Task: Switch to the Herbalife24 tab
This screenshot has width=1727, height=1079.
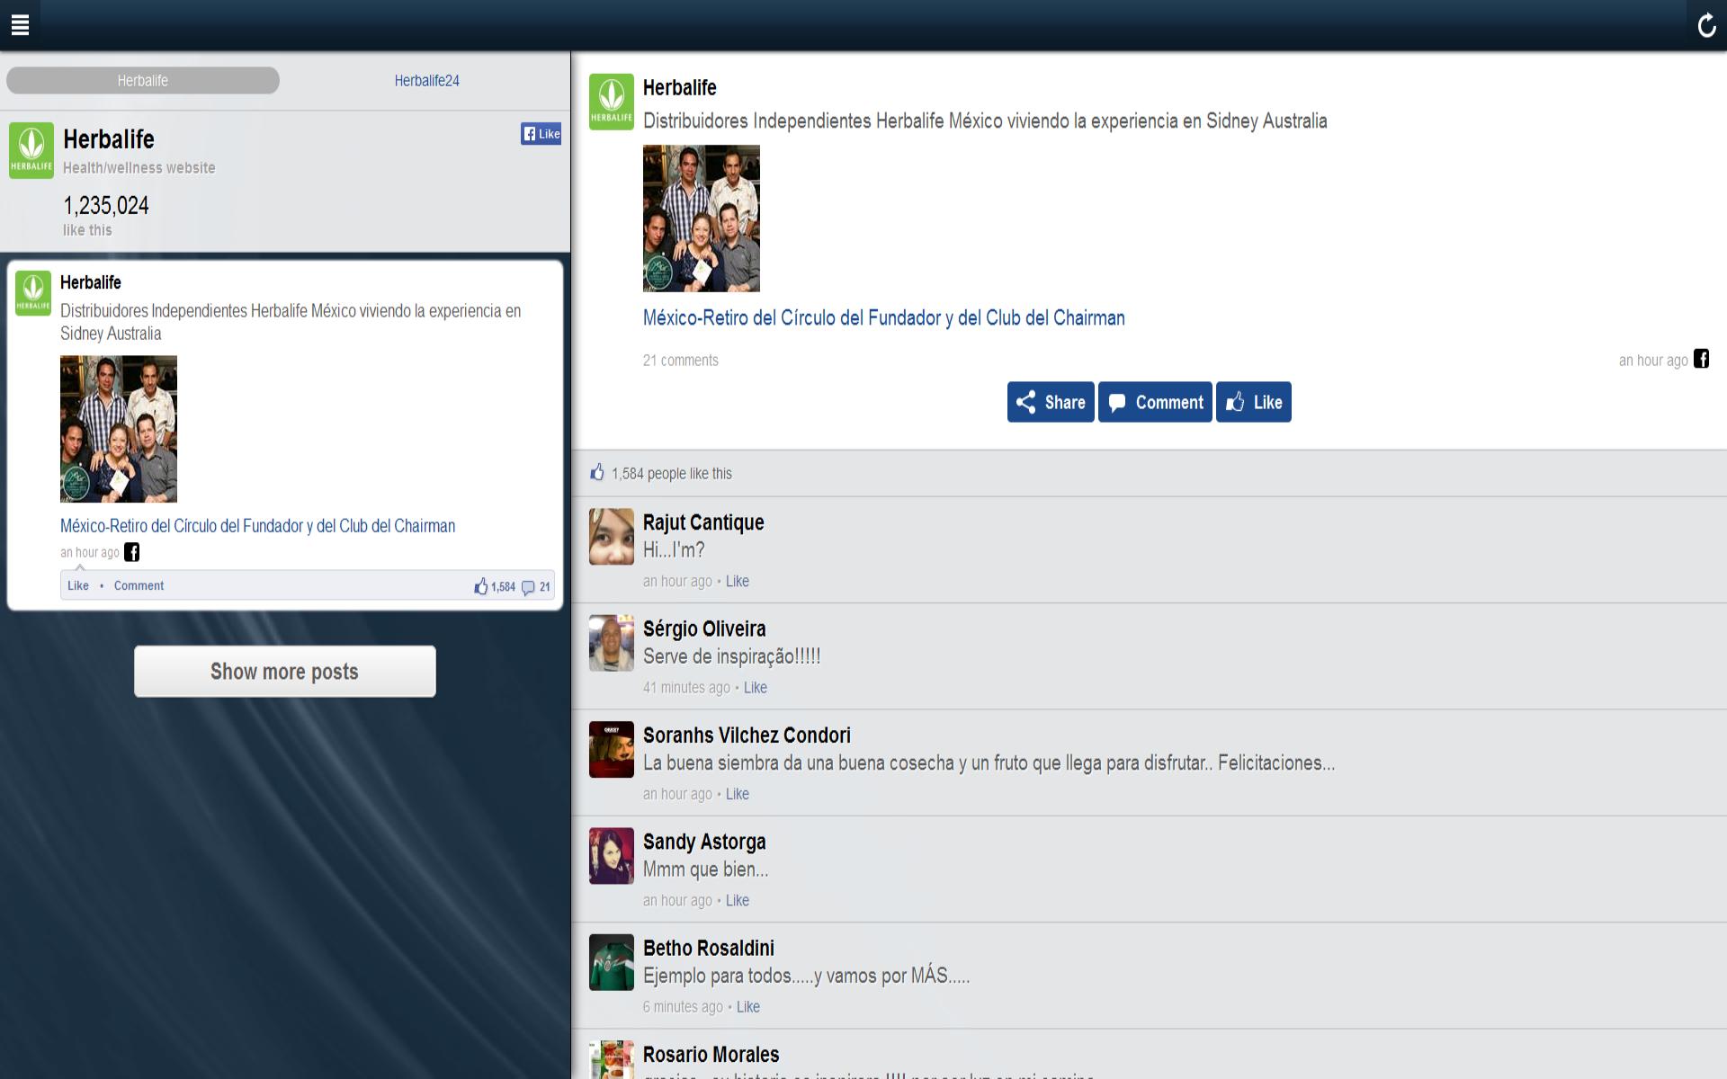Action: (426, 81)
